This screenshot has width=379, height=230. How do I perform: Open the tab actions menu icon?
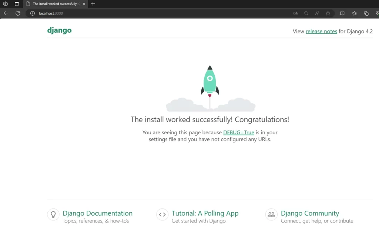[17, 4]
